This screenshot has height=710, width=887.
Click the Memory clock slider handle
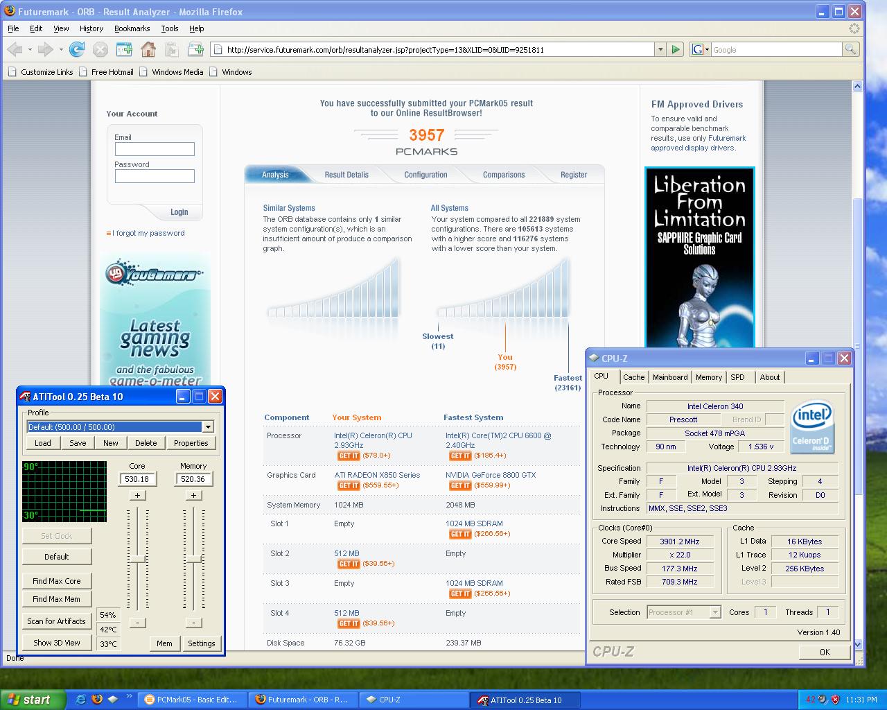click(193, 559)
